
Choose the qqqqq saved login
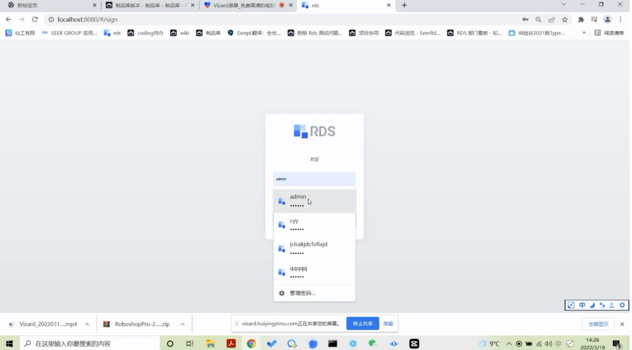[314, 272]
